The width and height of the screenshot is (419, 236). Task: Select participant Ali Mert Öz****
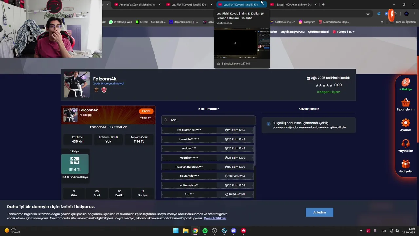coord(208,176)
